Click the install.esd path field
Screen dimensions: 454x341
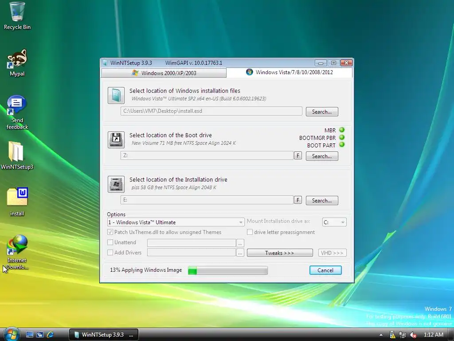point(211,111)
